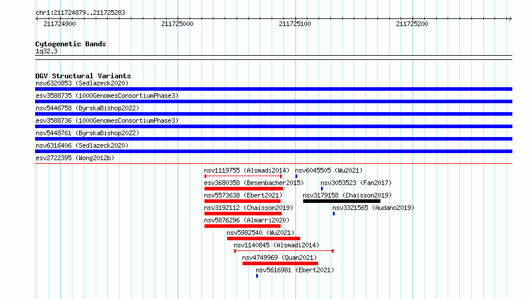Click the nsv5982540 (Wu2021) label
Image resolution: width=529 pixels, height=299 pixels.
coord(260,233)
